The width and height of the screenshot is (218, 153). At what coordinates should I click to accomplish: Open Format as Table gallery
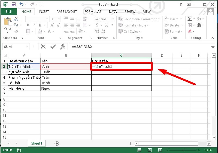point(133,25)
